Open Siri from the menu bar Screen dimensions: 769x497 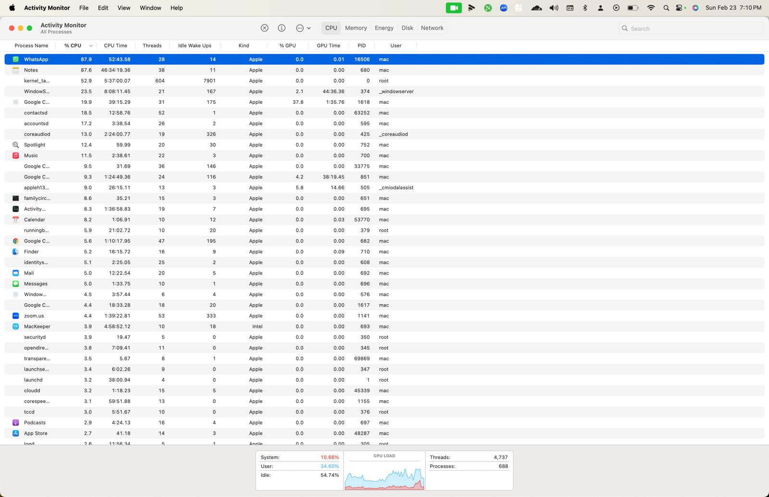[695, 8]
